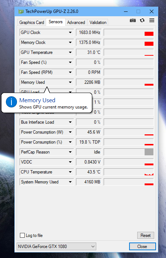Expand the GPU Clock sensor dropdown

click(x=70, y=32)
